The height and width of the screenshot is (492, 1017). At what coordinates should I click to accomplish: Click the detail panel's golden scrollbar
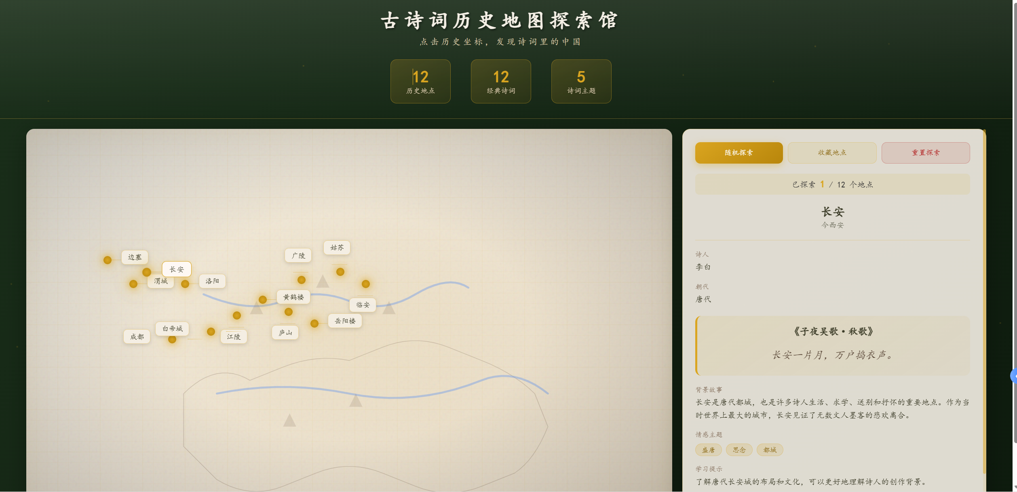click(x=985, y=301)
